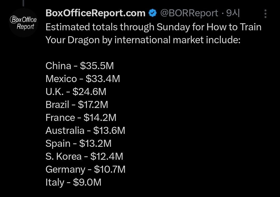
Task: Click the blue verified checkmark badge
Action: coord(153,13)
